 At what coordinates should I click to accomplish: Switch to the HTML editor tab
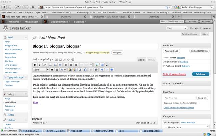152,59
